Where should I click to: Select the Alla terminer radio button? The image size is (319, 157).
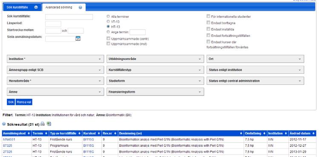pos(108,17)
